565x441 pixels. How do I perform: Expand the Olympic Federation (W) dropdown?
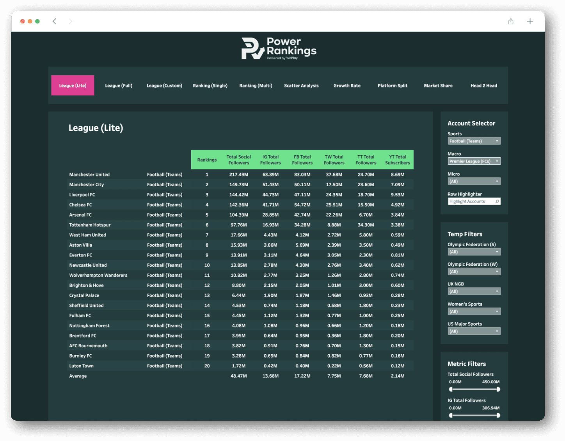click(x=474, y=272)
